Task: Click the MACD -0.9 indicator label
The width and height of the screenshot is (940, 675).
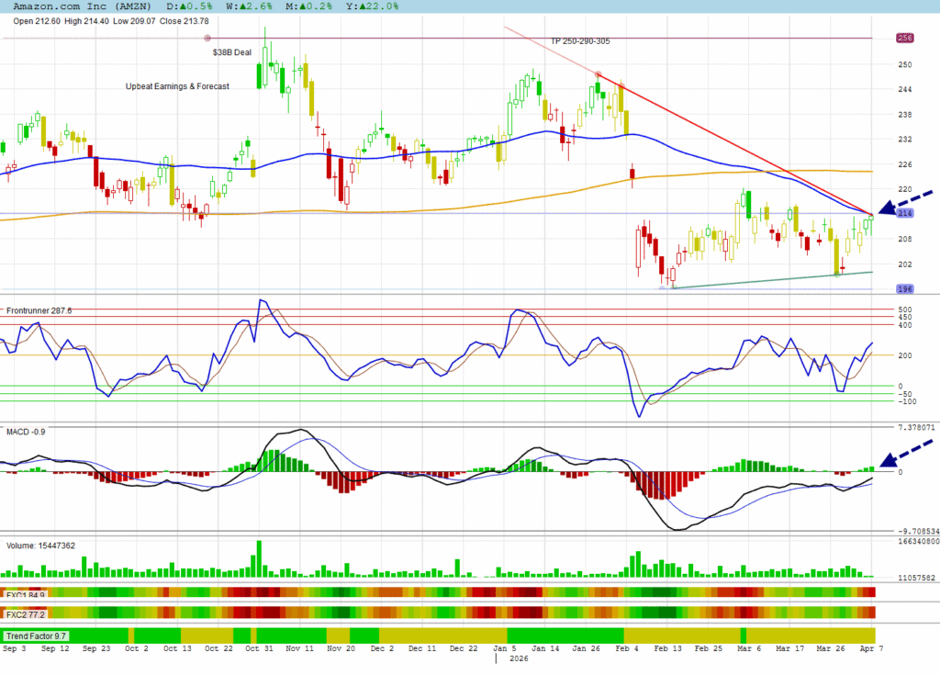Action: [27, 430]
